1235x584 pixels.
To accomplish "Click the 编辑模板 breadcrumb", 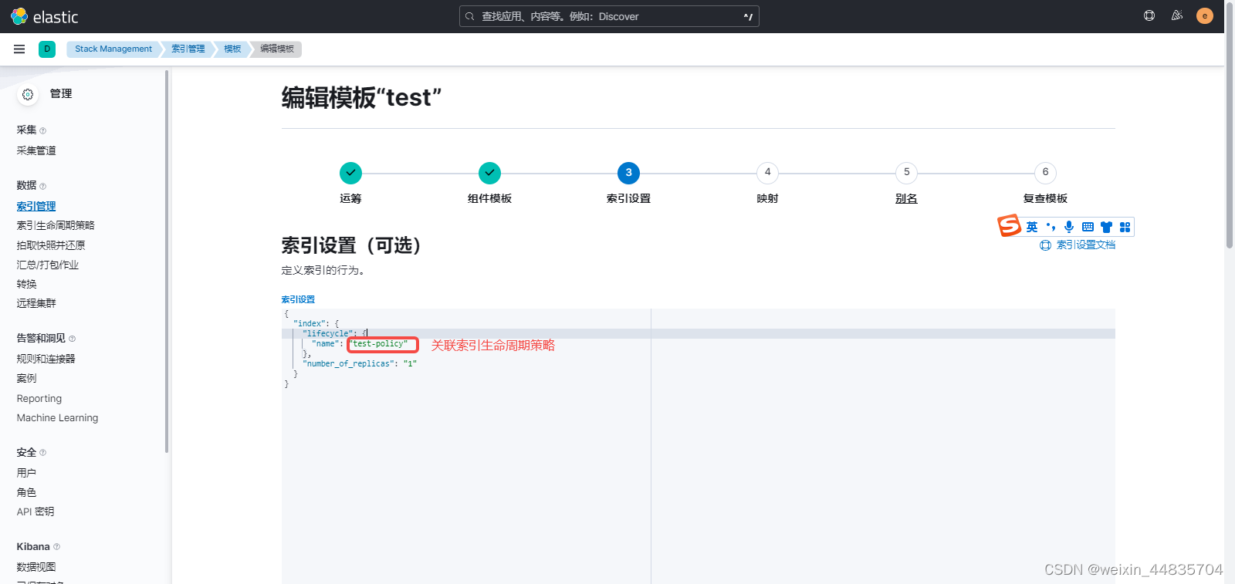I will click(x=277, y=49).
